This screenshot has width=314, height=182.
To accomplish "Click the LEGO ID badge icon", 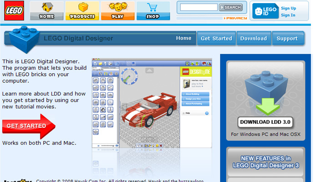I will 266,11.
